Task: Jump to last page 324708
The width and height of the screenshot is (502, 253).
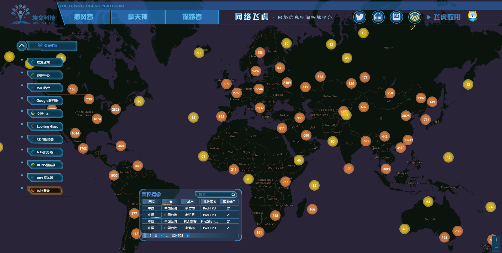Action: [x=177, y=236]
